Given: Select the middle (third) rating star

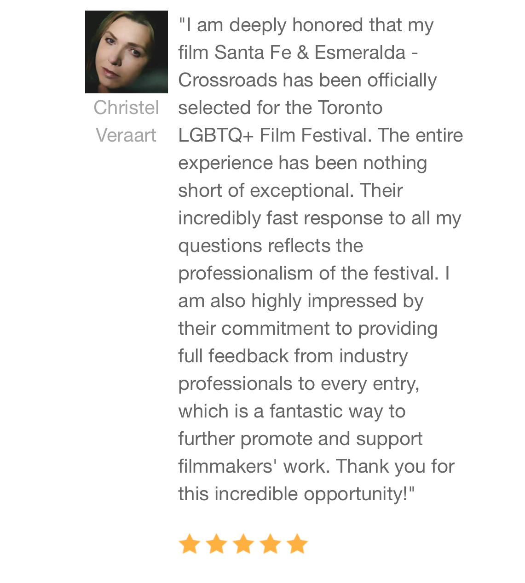Looking at the screenshot, I should tap(243, 543).
